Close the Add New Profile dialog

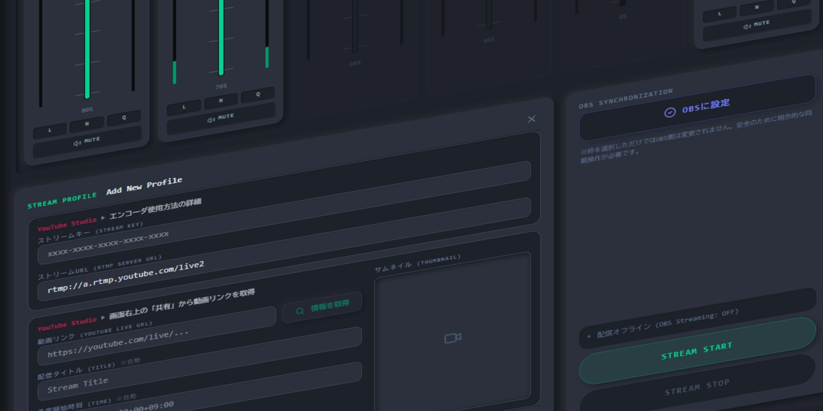point(532,119)
